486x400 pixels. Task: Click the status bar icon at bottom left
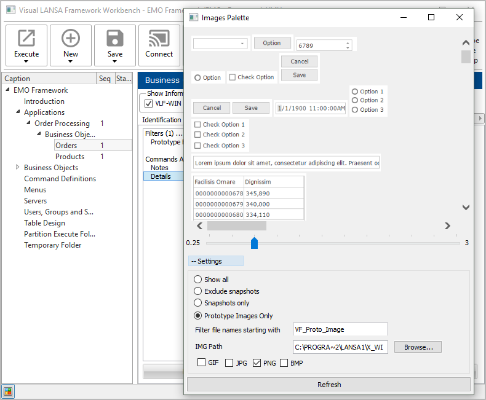point(8,391)
